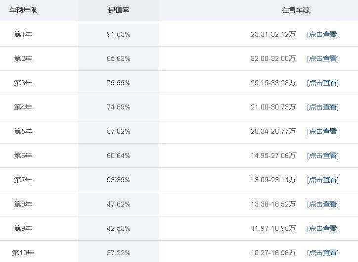
Task: Click the 点击查看 link for 第6年
Action: point(322,156)
